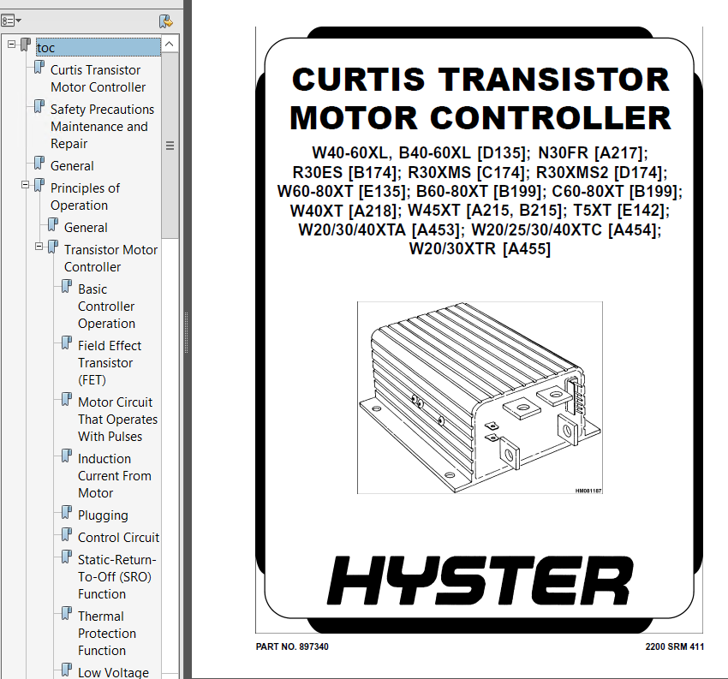Screen dimensions: 728x679
Task: Open the Plugging bookmark
Action: pyautogui.click(x=103, y=515)
